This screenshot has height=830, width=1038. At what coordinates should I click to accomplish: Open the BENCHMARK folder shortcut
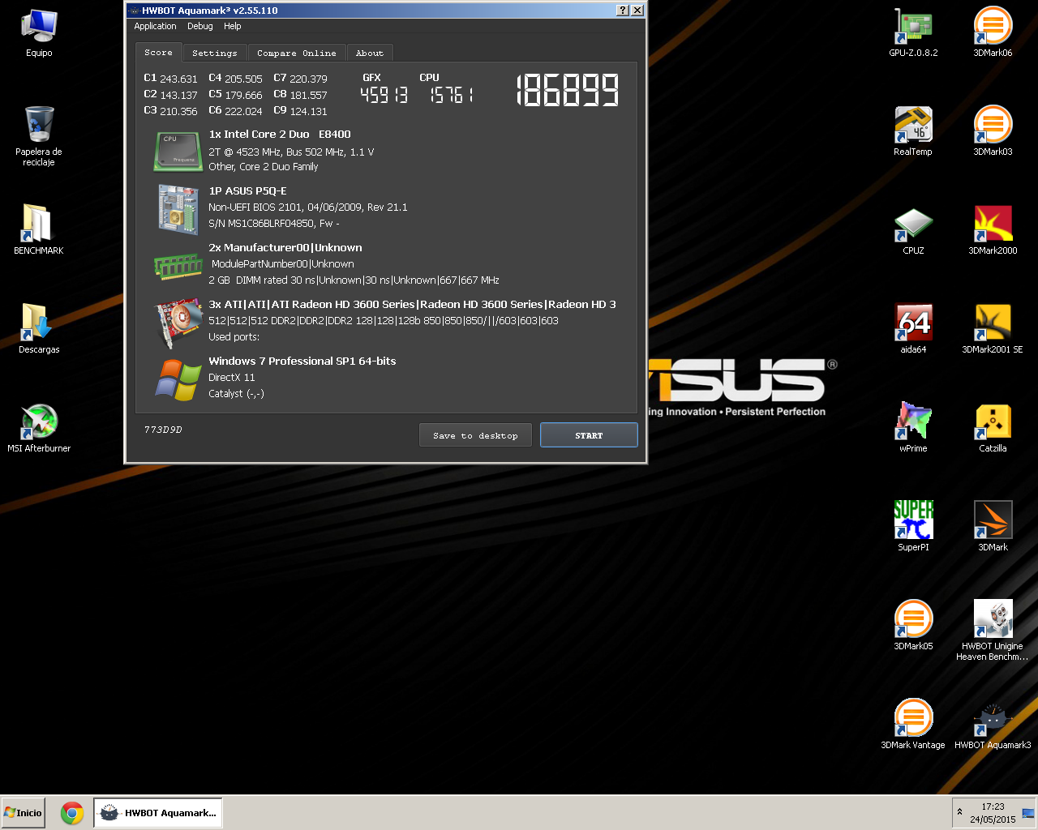(x=39, y=229)
